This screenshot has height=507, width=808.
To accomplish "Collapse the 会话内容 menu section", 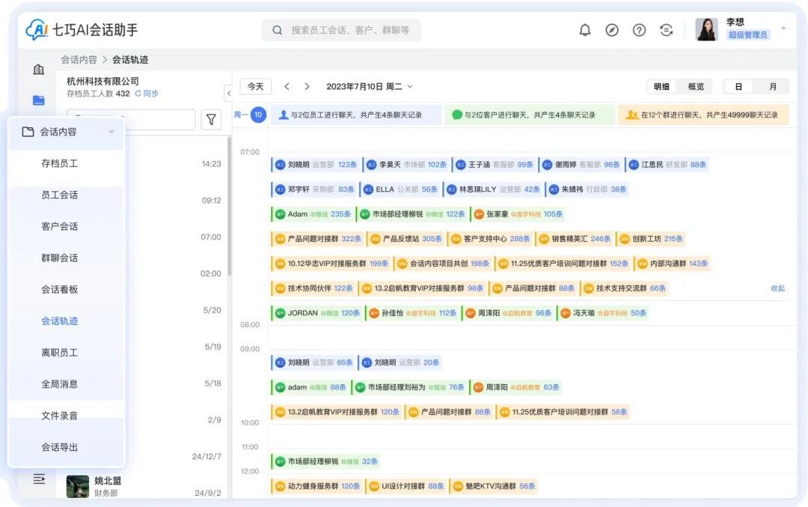I will click(111, 133).
